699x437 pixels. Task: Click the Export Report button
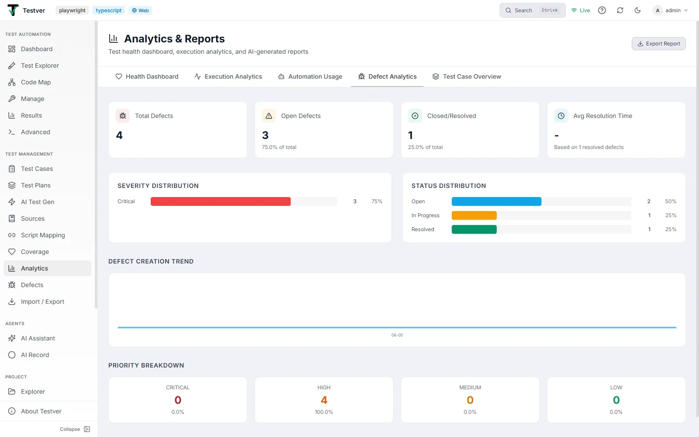[x=659, y=44]
